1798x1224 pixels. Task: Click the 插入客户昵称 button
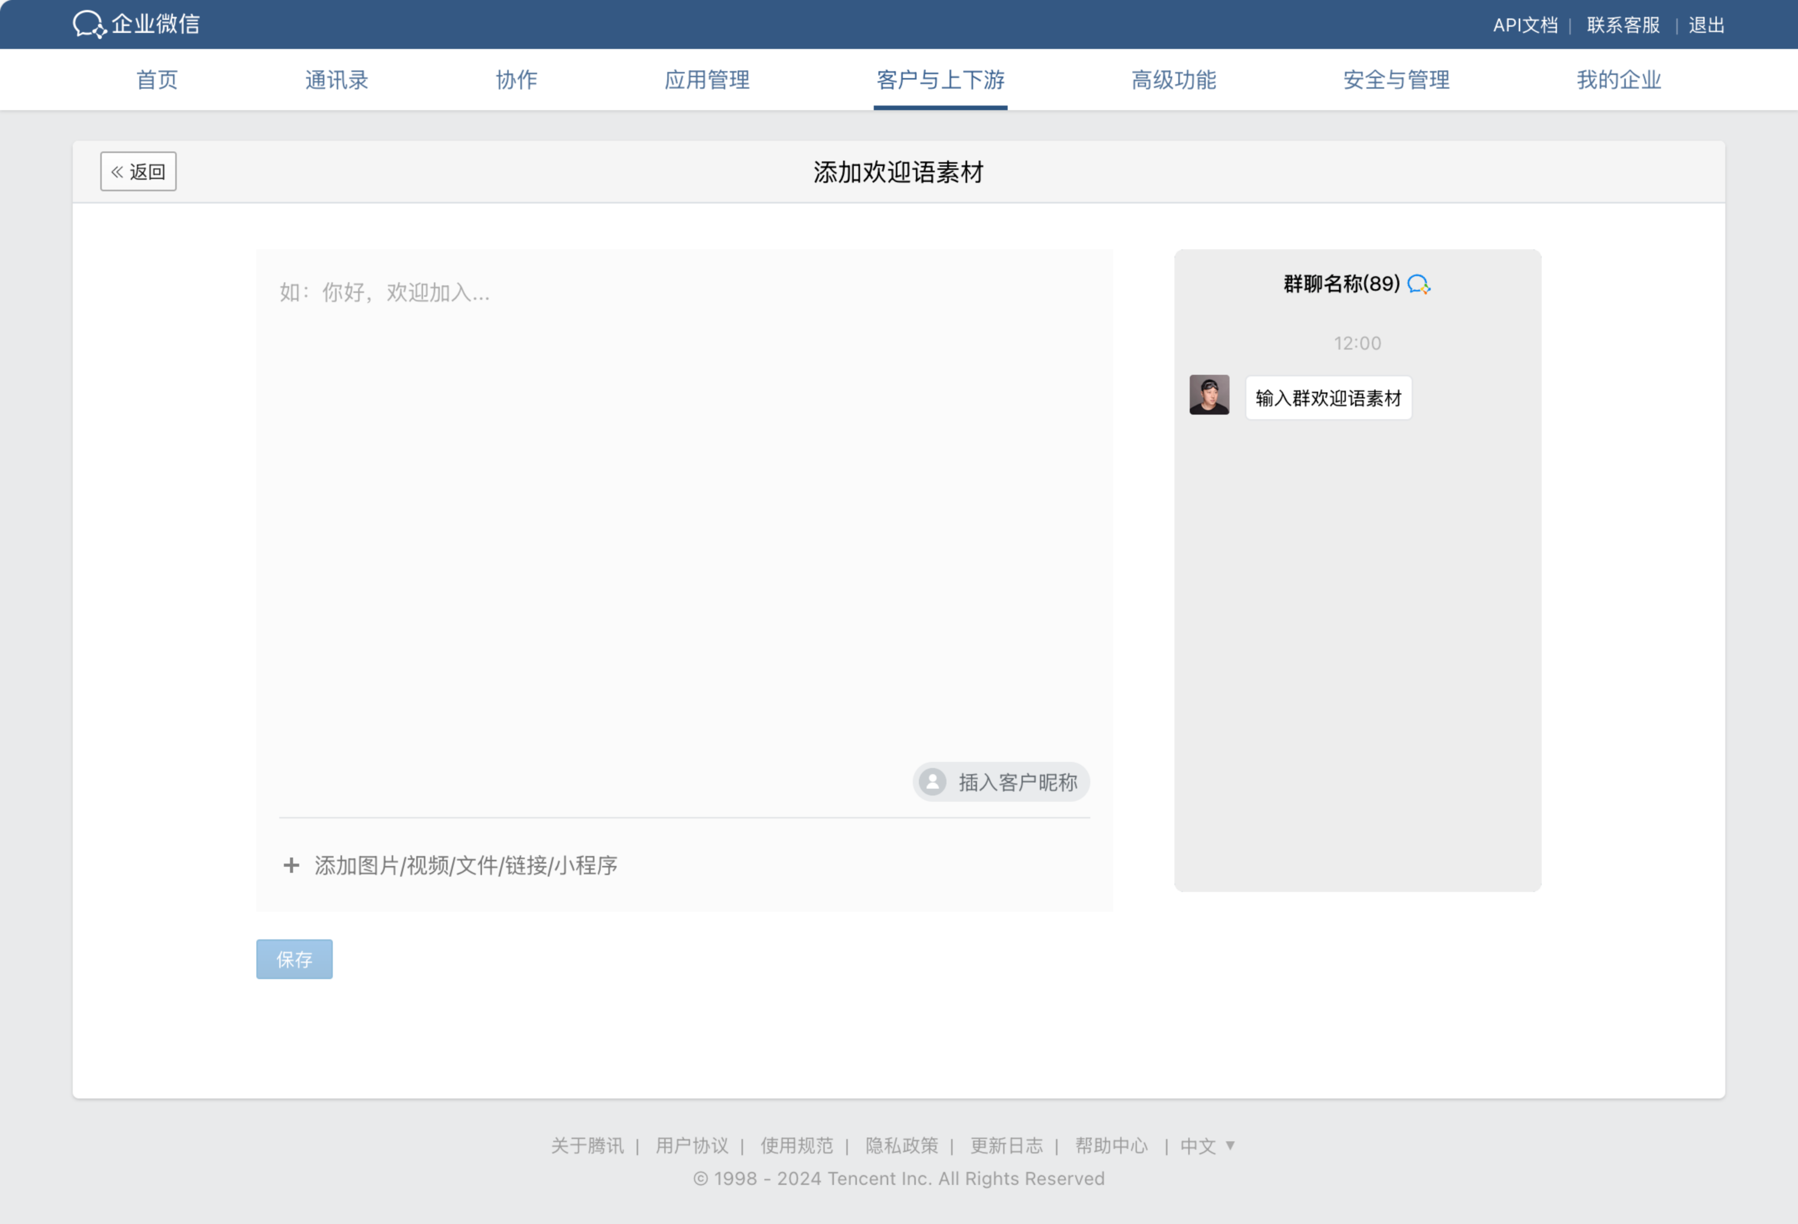(x=1001, y=782)
